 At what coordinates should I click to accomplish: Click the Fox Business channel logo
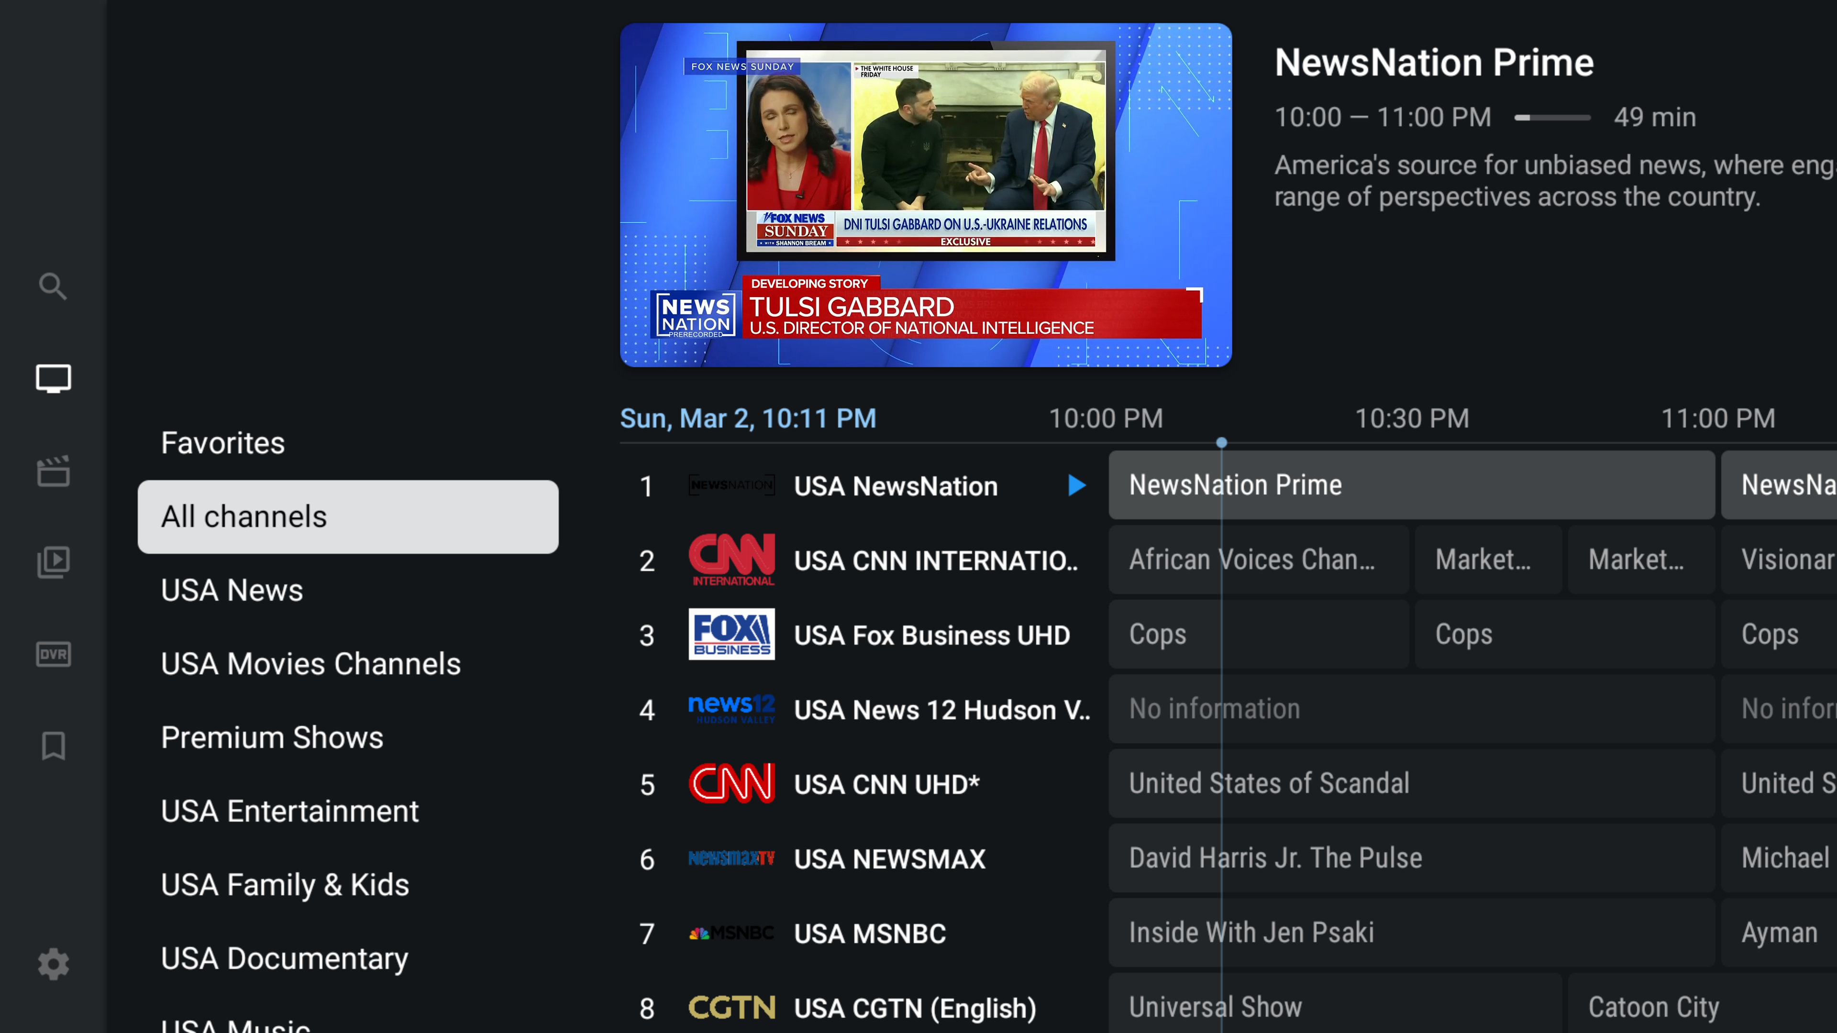[731, 635]
